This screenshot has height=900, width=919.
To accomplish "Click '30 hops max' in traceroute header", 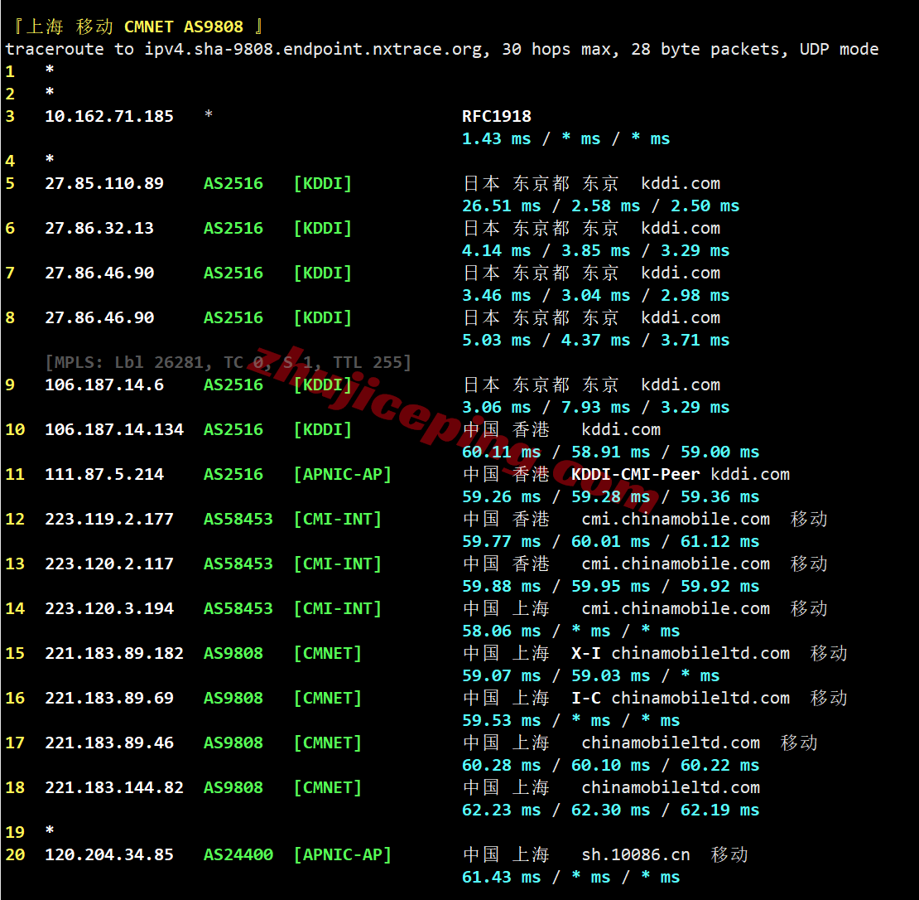I will [x=559, y=49].
